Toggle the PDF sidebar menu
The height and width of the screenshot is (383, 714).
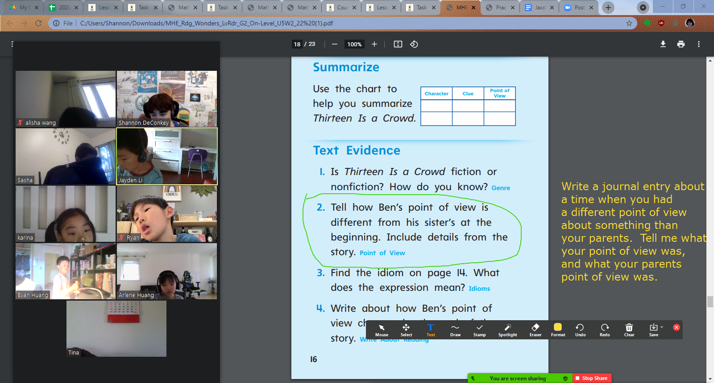tap(12, 44)
